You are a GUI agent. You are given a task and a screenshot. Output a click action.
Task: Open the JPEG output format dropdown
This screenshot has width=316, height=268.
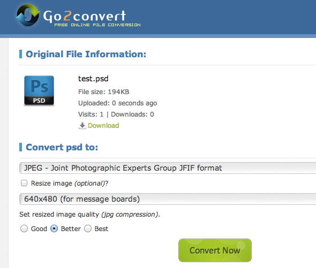(x=168, y=168)
